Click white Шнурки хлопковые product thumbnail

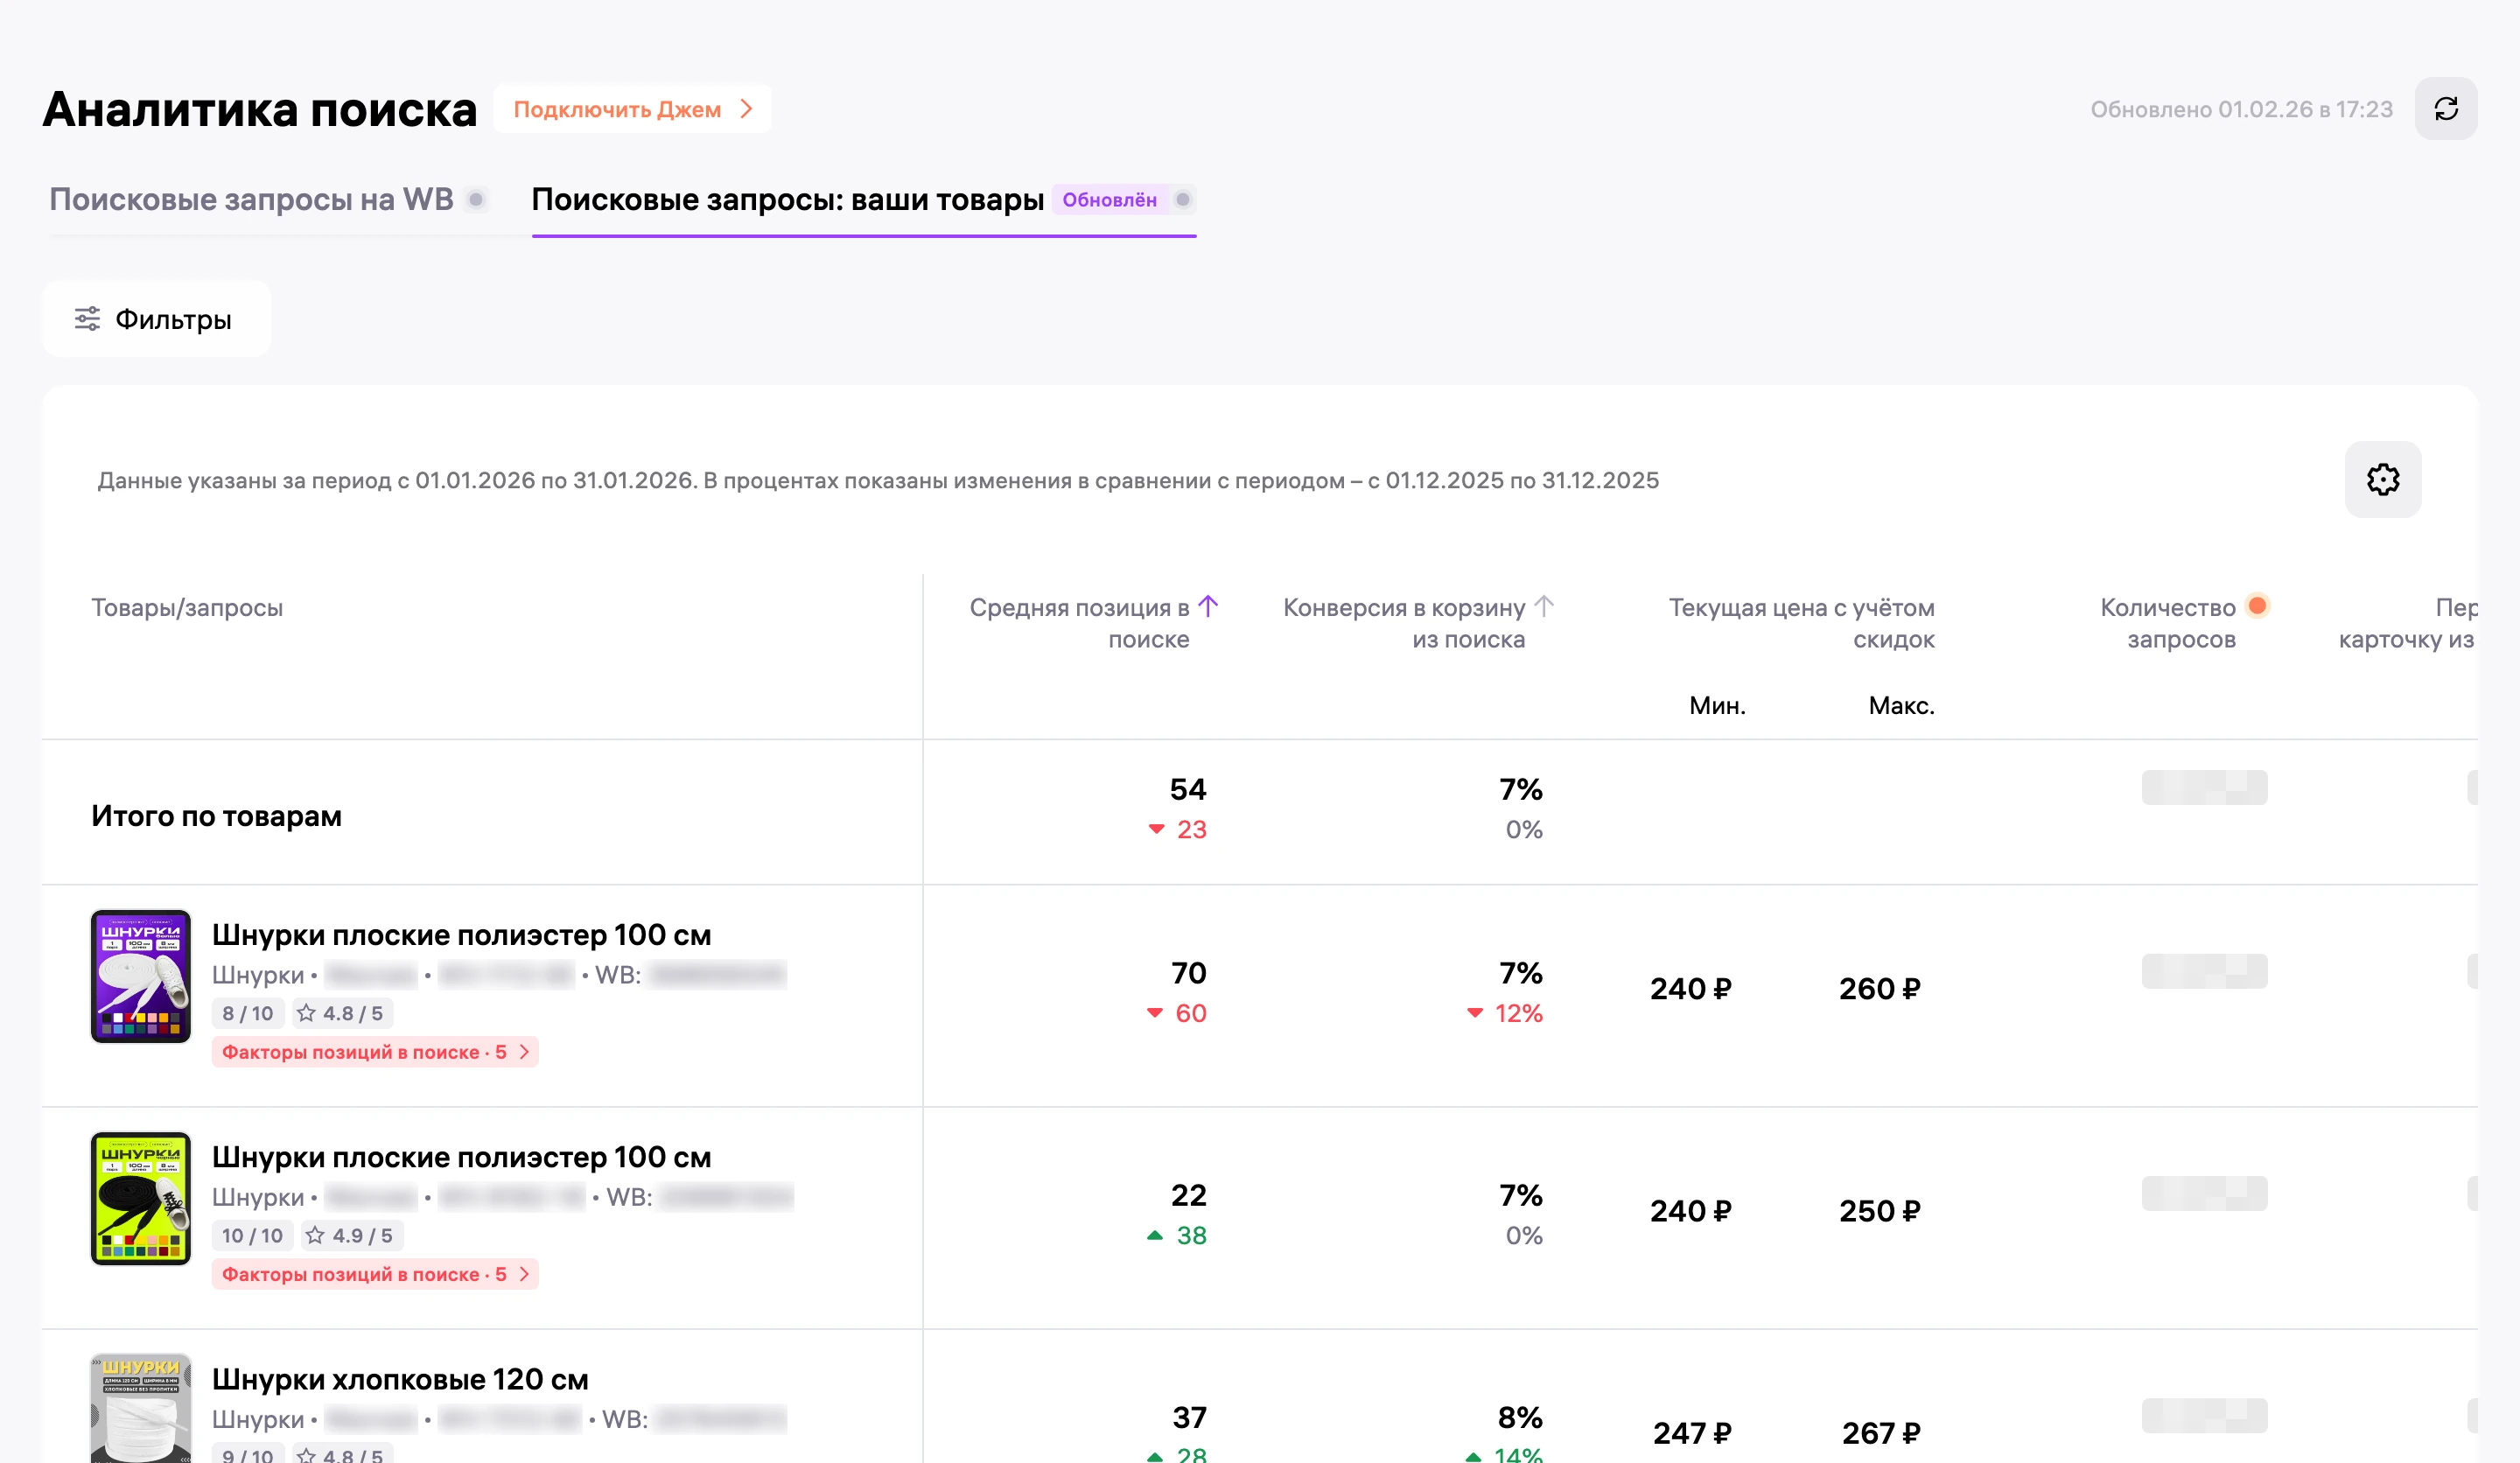pyautogui.click(x=141, y=1408)
